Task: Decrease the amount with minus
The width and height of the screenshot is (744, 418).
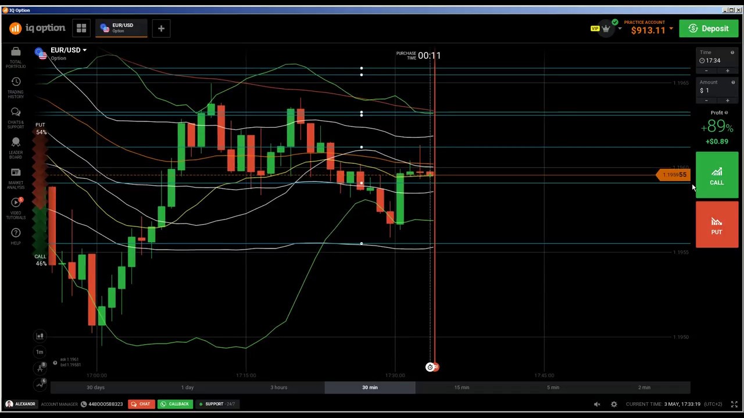Action: point(706,100)
